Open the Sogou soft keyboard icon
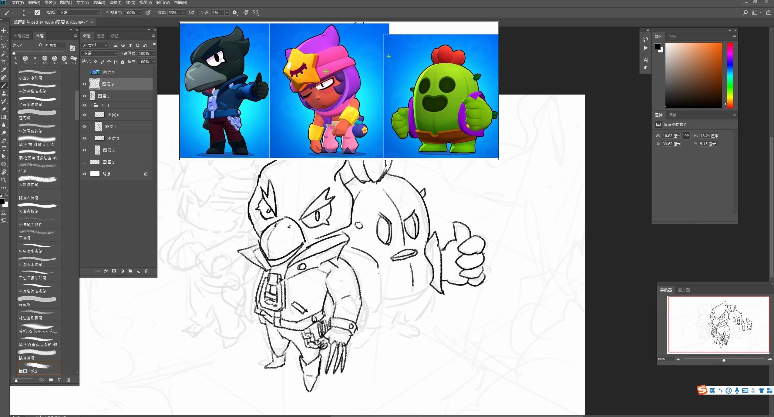Viewport: 774px width, 417px height. coord(745,391)
